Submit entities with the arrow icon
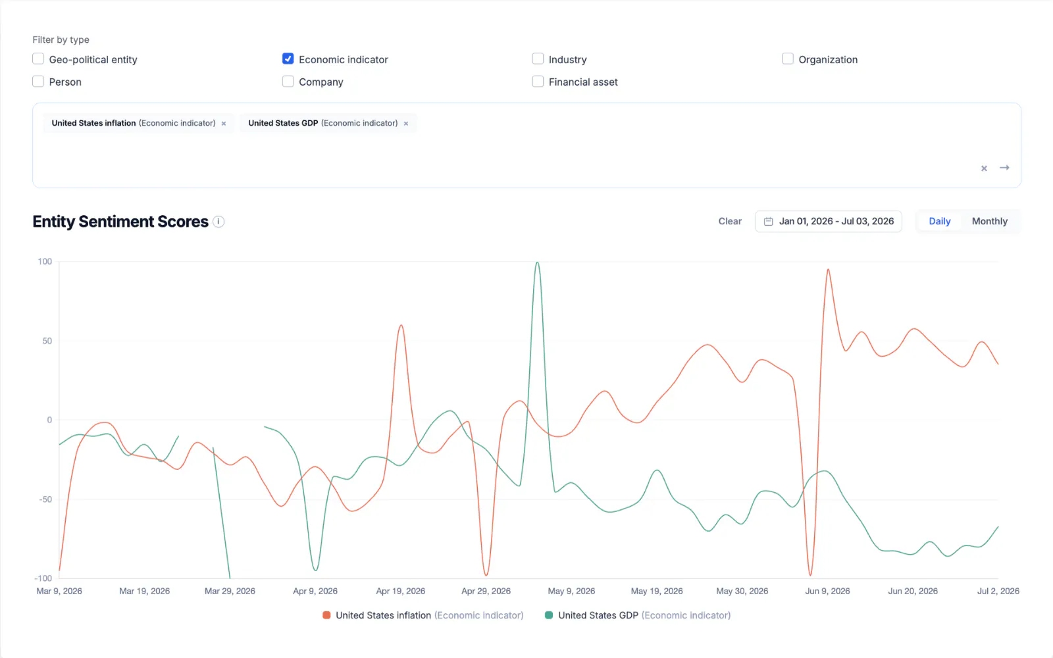Viewport: 1053px width, 658px height. coord(1004,168)
